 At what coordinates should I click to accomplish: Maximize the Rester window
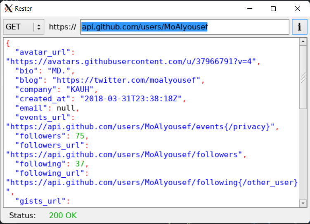(x=273, y=9)
